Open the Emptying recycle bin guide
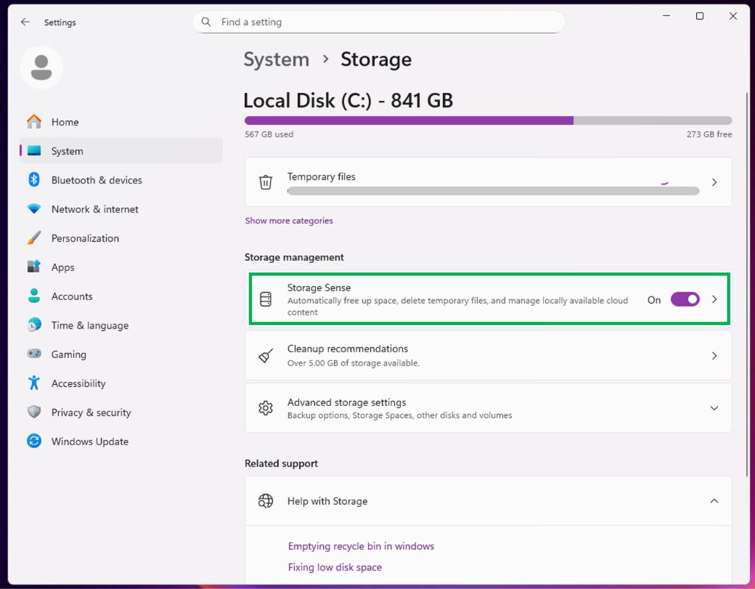The image size is (755, 589). point(361,546)
